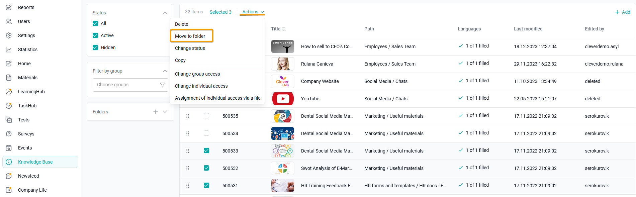Click the Title column search icon
This screenshot has width=636, height=197.
[284, 29]
